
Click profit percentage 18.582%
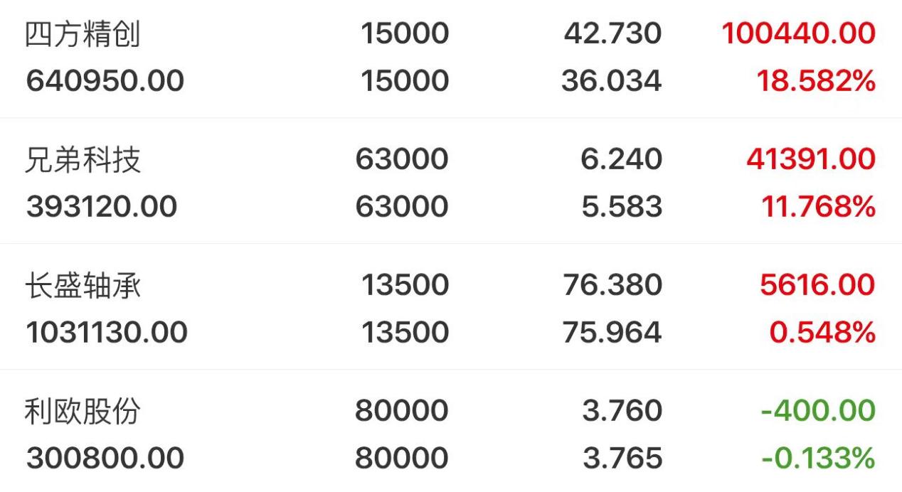815,81
